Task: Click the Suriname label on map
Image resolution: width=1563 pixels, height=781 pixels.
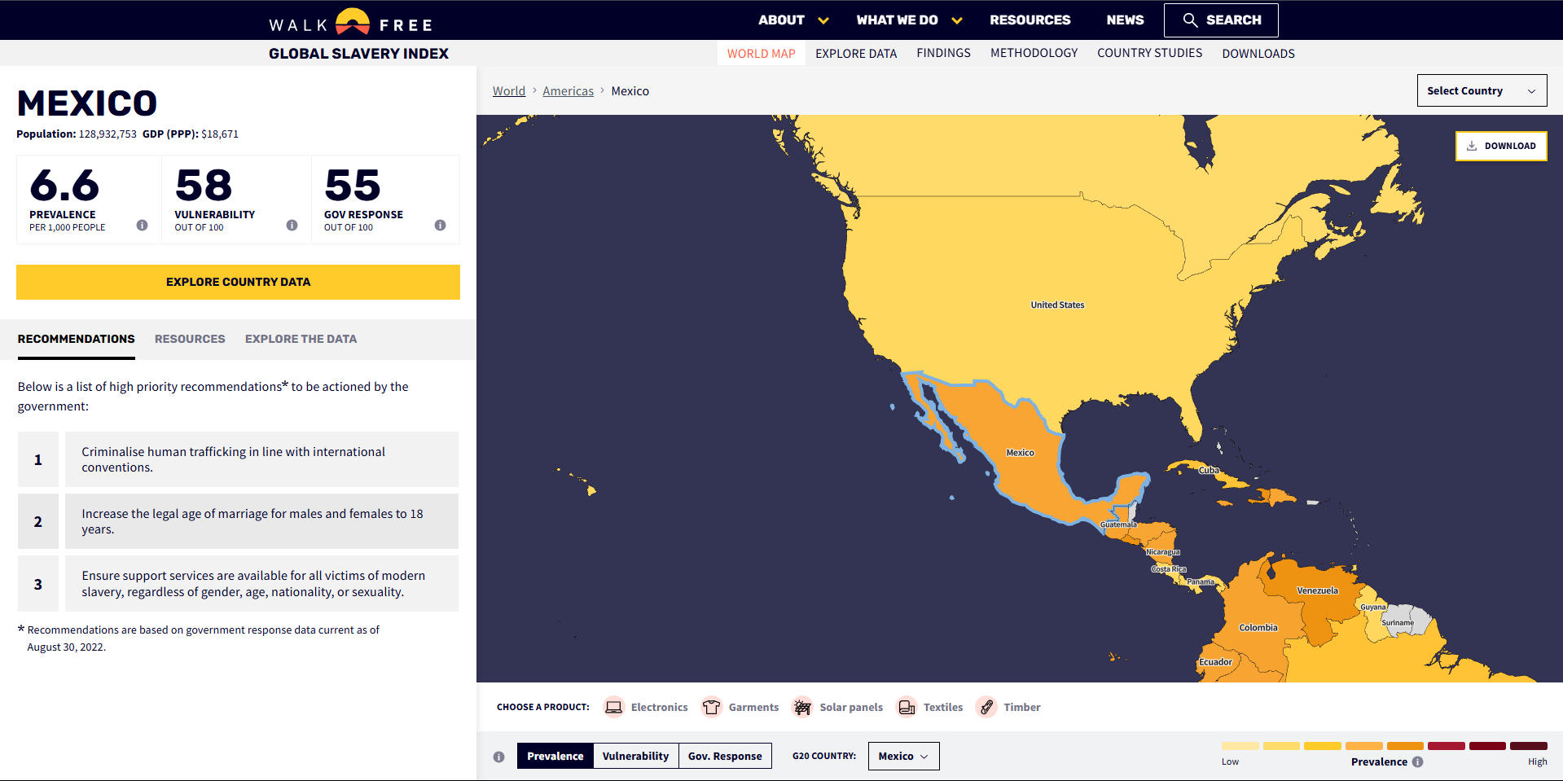Action: click(x=1398, y=623)
